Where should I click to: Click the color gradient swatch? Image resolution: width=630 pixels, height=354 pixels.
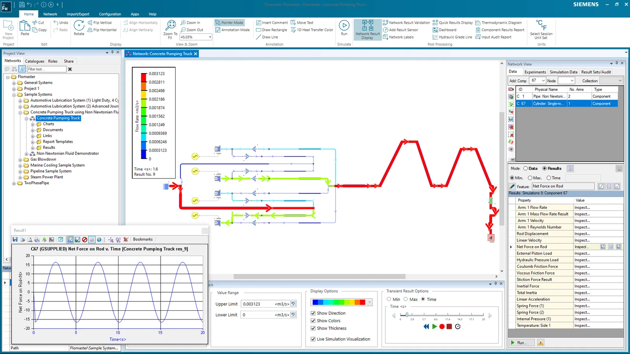[339, 302]
